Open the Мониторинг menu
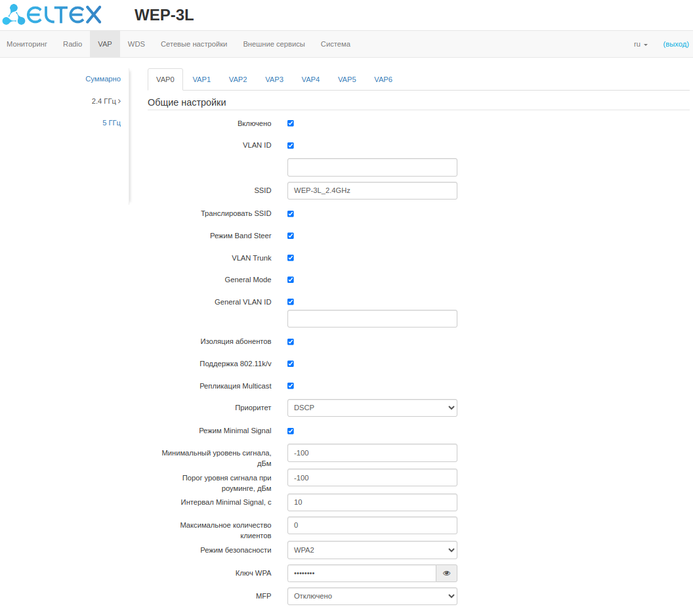693x613 pixels. pyautogui.click(x=27, y=44)
